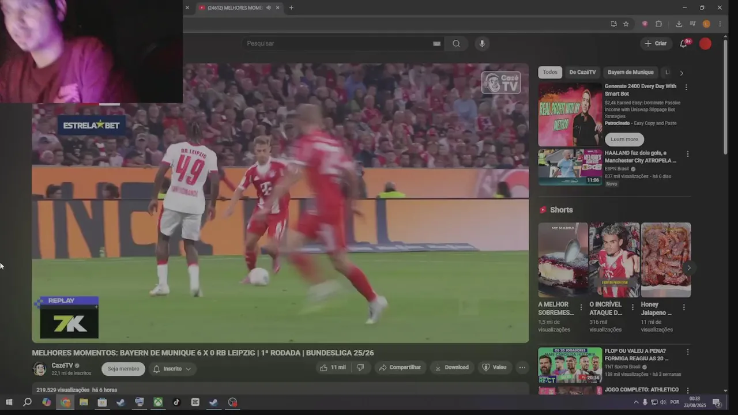The image size is (738, 415).
Task: Open Windows notification center icon
Action: pyautogui.click(x=717, y=402)
